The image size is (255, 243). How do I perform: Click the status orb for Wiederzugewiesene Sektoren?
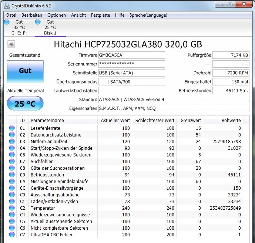click(12, 155)
